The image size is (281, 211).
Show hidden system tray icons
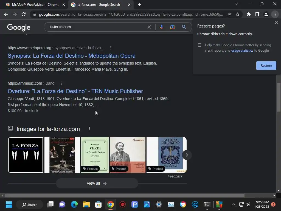(x=234, y=204)
